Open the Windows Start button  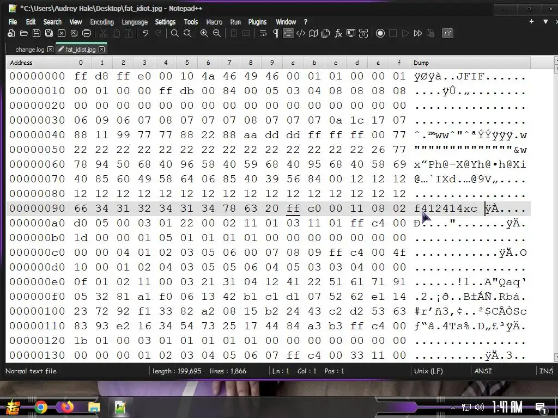(13, 407)
